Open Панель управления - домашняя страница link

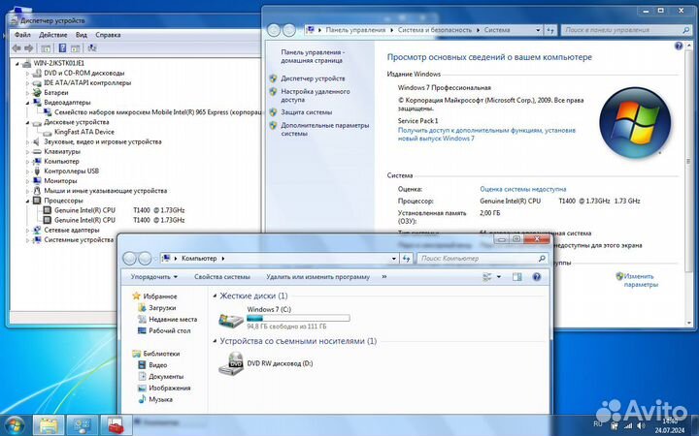click(313, 56)
